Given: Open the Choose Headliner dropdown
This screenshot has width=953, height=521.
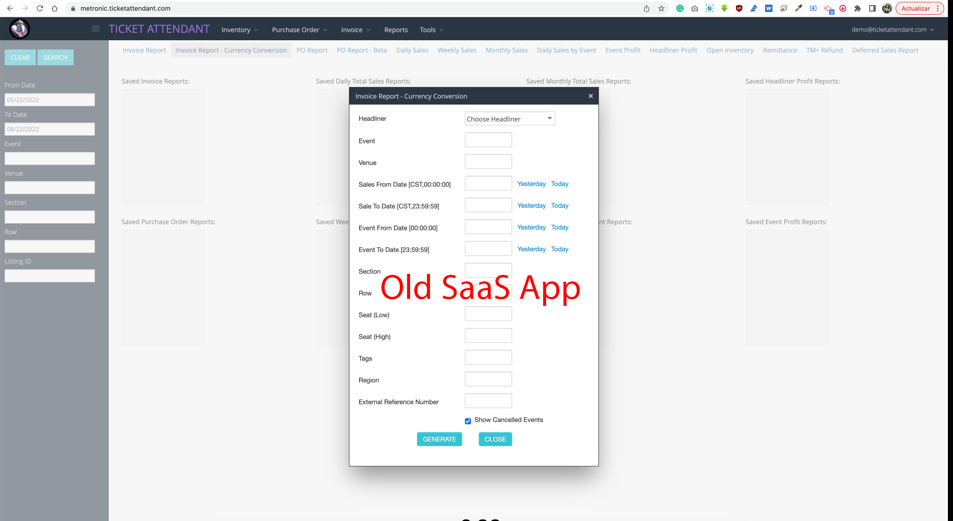Looking at the screenshot, I should [510, 119].
